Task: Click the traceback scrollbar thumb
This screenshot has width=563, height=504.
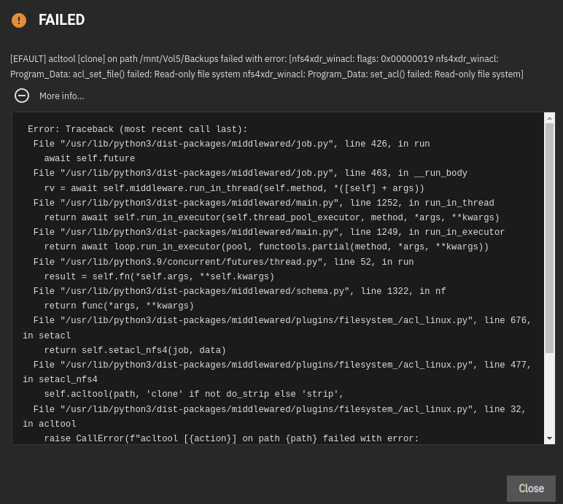Action: (549, 238)
